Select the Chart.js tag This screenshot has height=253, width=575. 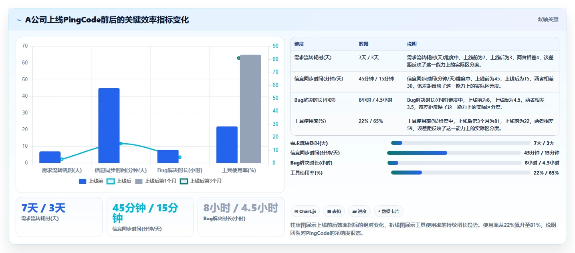[x=305, y=211]
